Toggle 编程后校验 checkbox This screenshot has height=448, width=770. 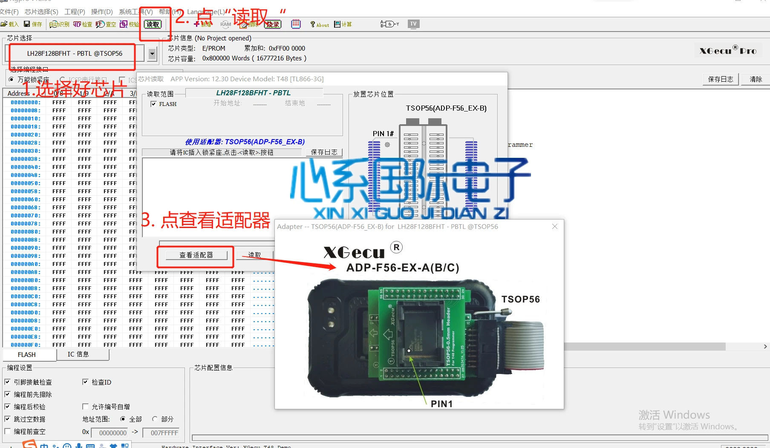tap(7, 407)
